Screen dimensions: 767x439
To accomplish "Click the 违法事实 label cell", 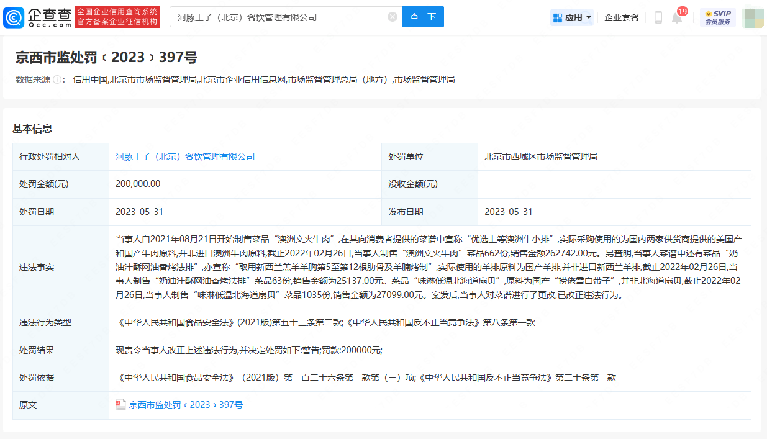I will click(61, 267).
